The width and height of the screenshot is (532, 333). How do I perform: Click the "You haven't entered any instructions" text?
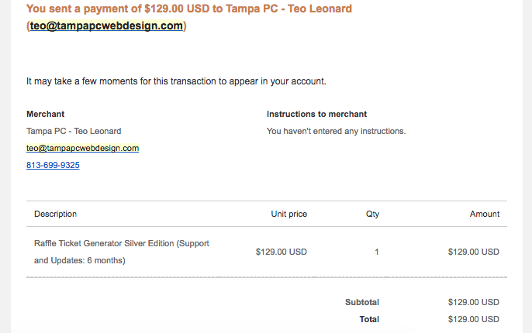[336, 131]
